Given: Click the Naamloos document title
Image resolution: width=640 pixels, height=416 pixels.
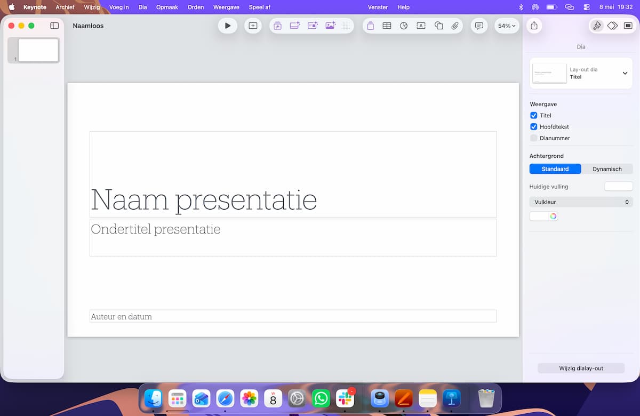Looking at the screenshot, I should [x=88, y=26].
